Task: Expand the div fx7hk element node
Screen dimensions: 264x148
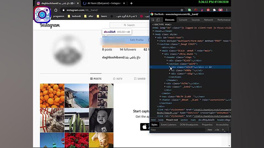Action: click(165, 83)
